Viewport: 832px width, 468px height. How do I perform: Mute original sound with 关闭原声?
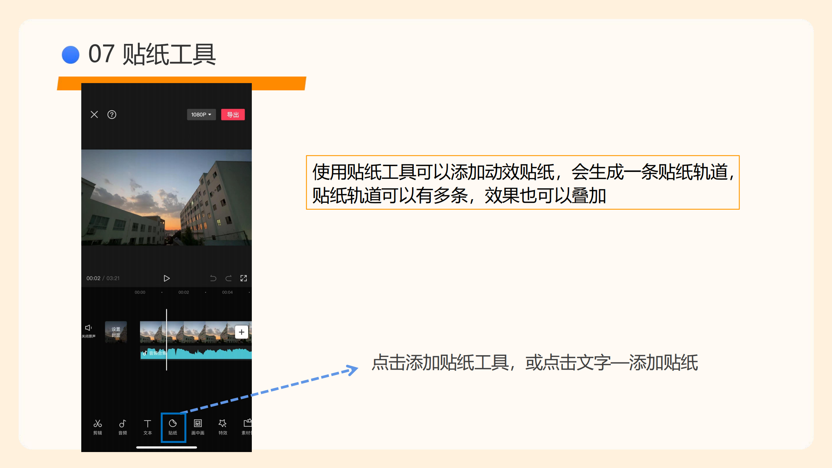89,331
